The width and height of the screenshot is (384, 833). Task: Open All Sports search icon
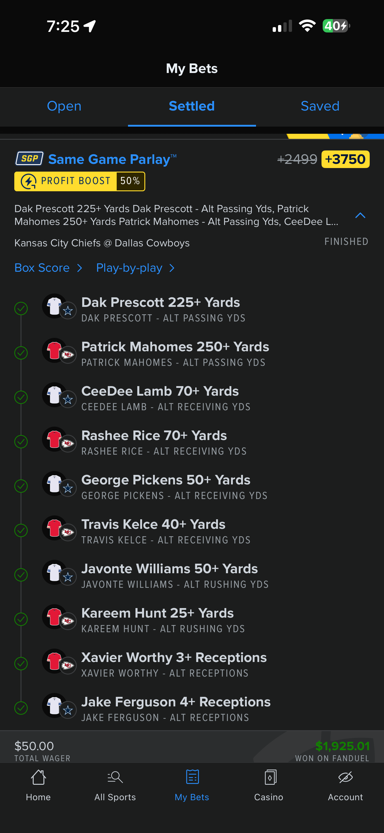[x=115, y=777]
